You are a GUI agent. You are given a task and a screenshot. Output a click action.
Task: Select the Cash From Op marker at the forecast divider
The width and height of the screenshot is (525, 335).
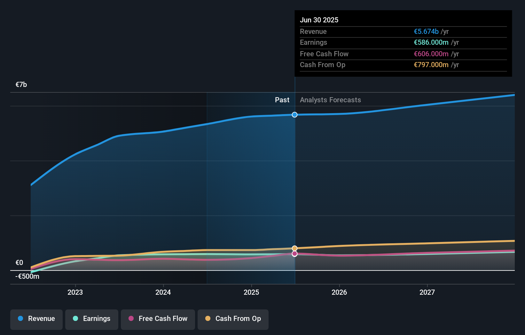294,248
